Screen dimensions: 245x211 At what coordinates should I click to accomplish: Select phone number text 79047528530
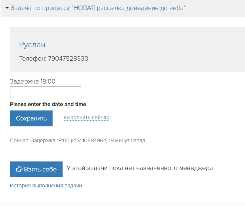(x=68, y=58)
